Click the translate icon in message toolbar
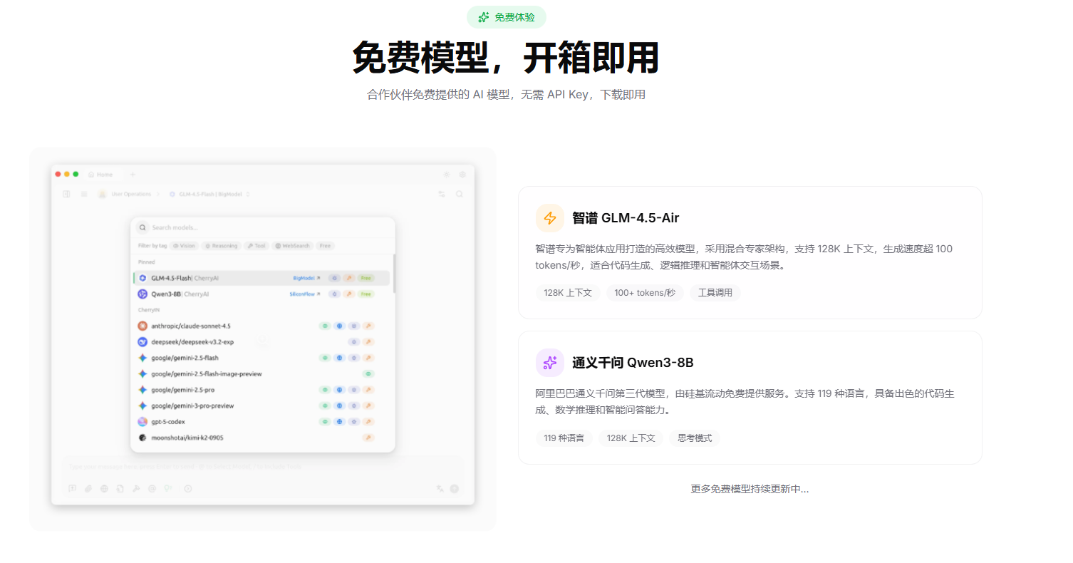1073x563 pixels. 440,488
